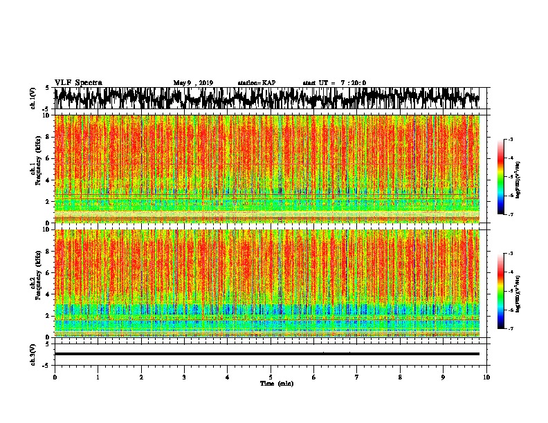Click the ch.1 color scale bar
548x423 pixels.
coord(500,177)
